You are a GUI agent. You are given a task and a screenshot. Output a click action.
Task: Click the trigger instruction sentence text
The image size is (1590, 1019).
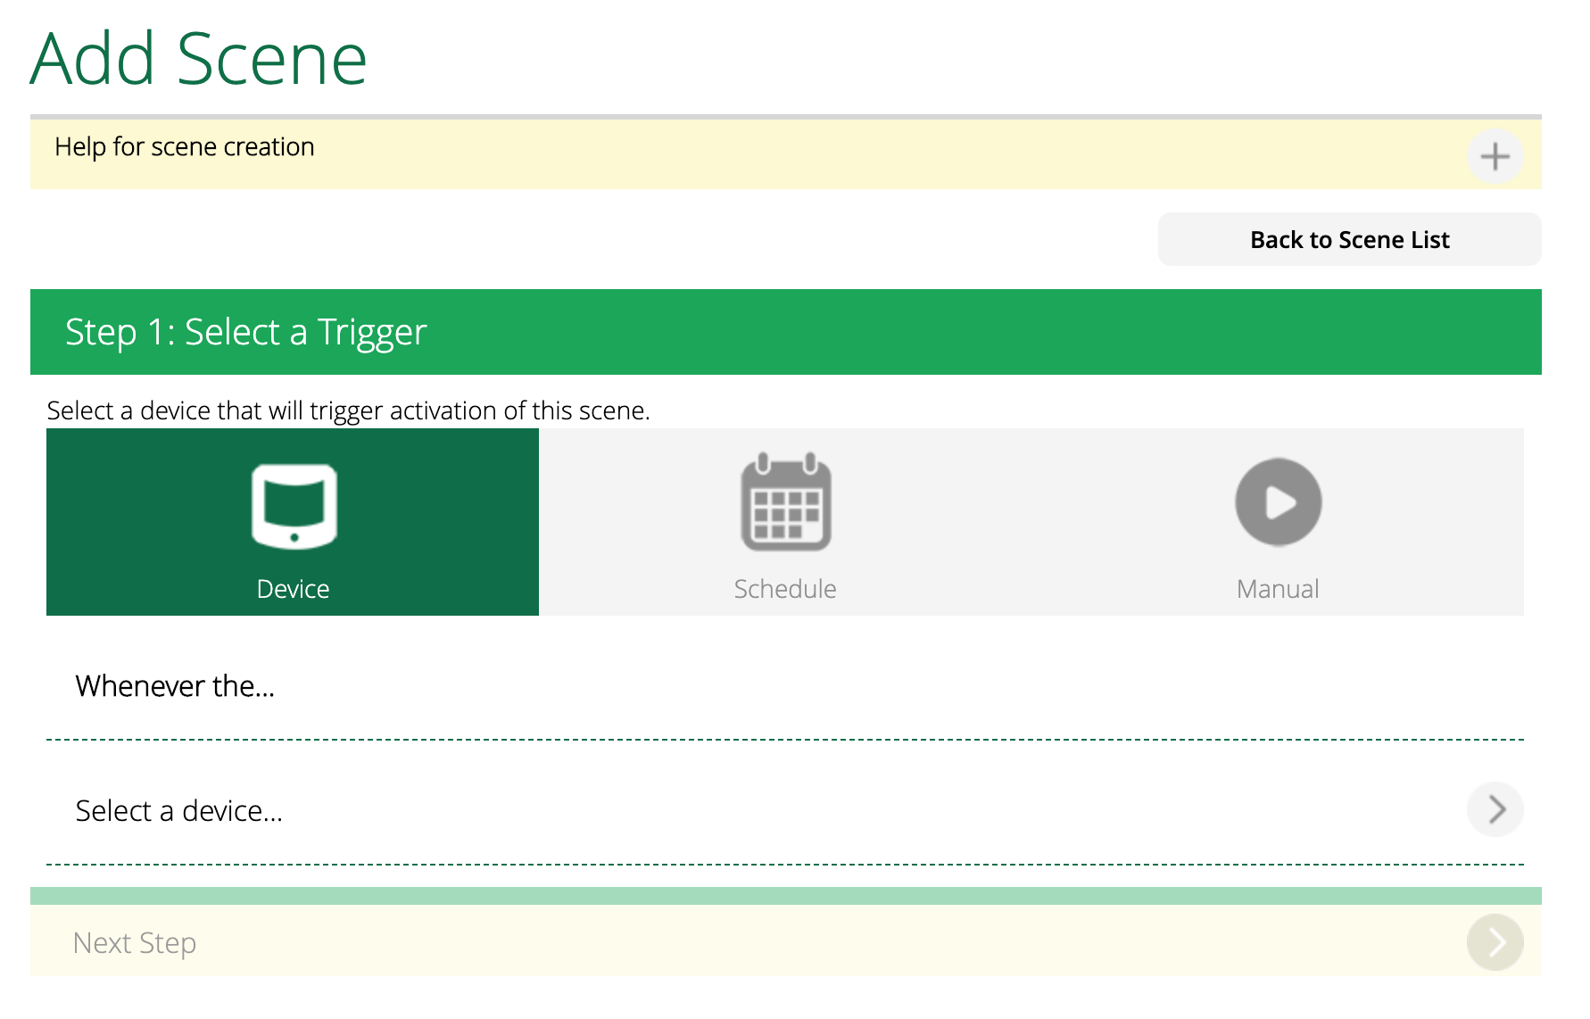coord(348,410)
